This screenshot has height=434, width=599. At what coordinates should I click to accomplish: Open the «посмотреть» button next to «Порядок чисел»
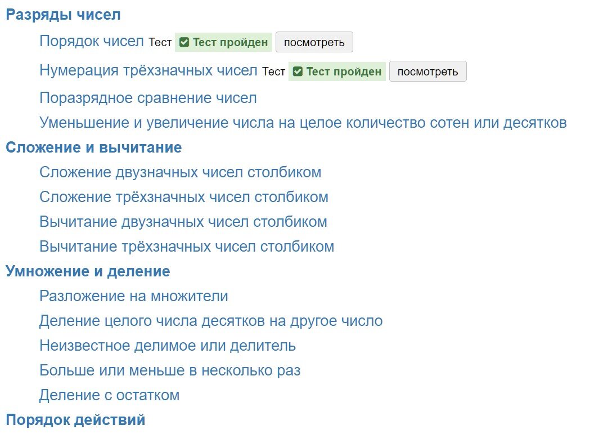[x=314, y=42]
